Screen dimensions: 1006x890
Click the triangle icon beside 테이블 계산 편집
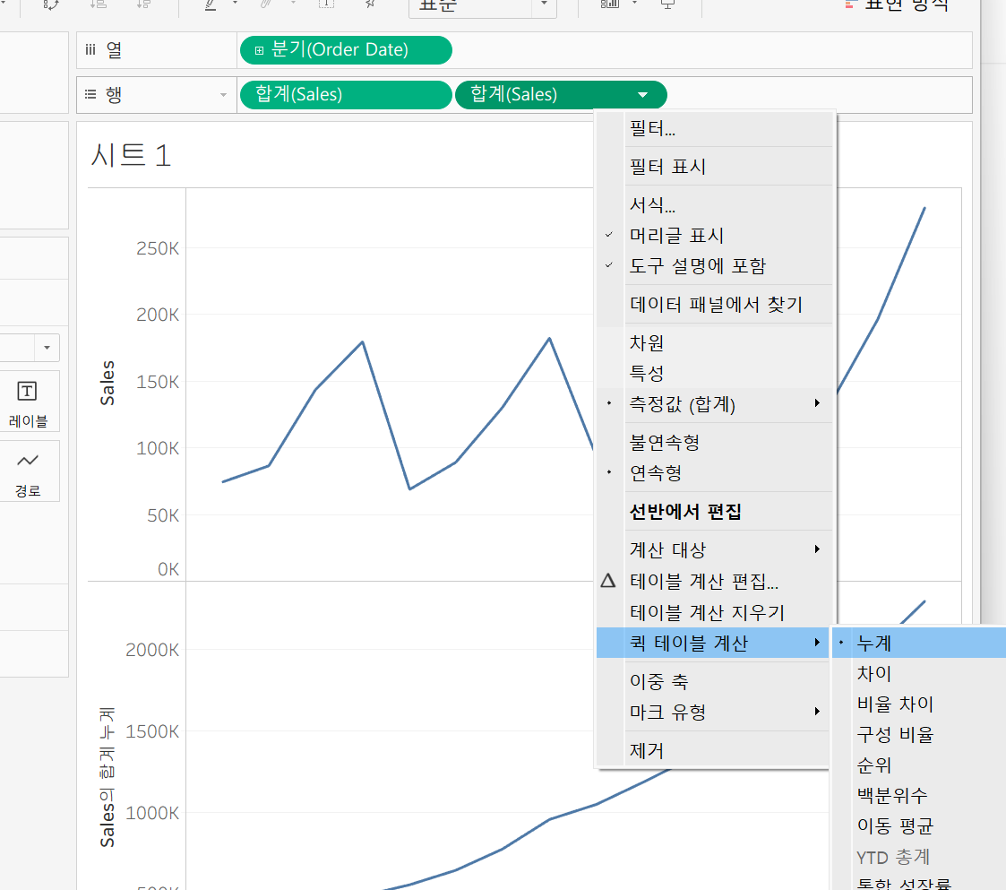(608, 581)
